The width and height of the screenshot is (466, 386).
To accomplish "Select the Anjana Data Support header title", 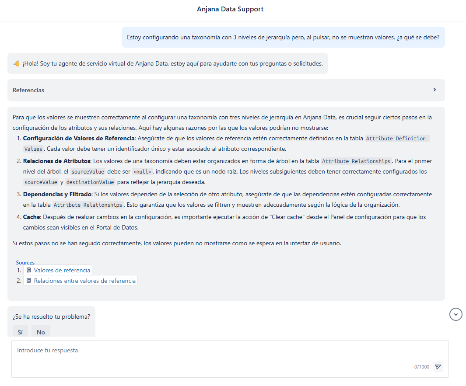I will [x=230, y=9].
